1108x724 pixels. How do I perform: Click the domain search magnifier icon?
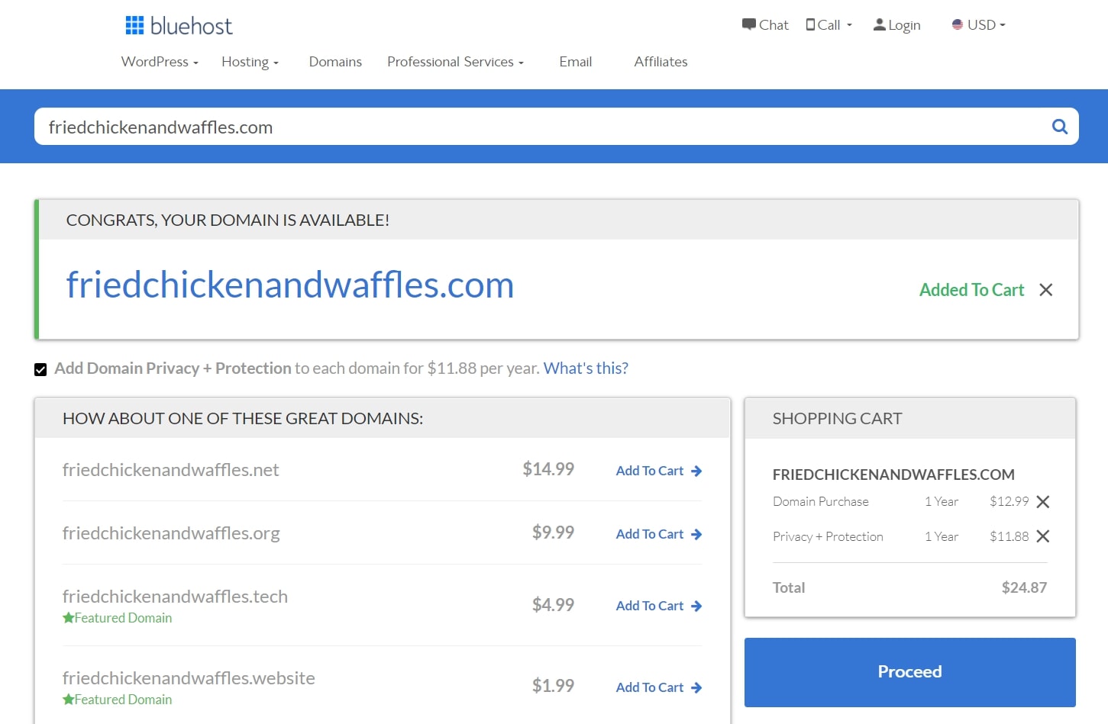pos(1060,127)
